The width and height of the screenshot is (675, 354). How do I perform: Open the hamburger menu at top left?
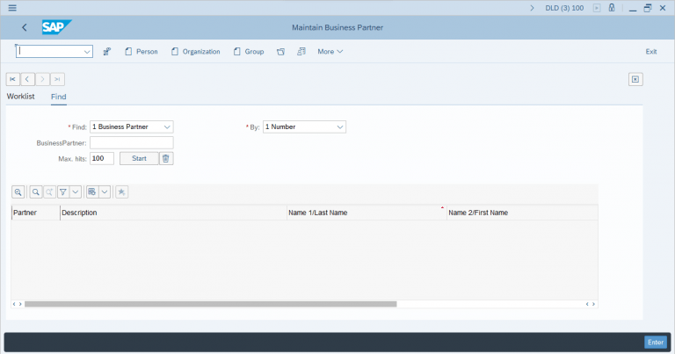click(x=11, y=7)
